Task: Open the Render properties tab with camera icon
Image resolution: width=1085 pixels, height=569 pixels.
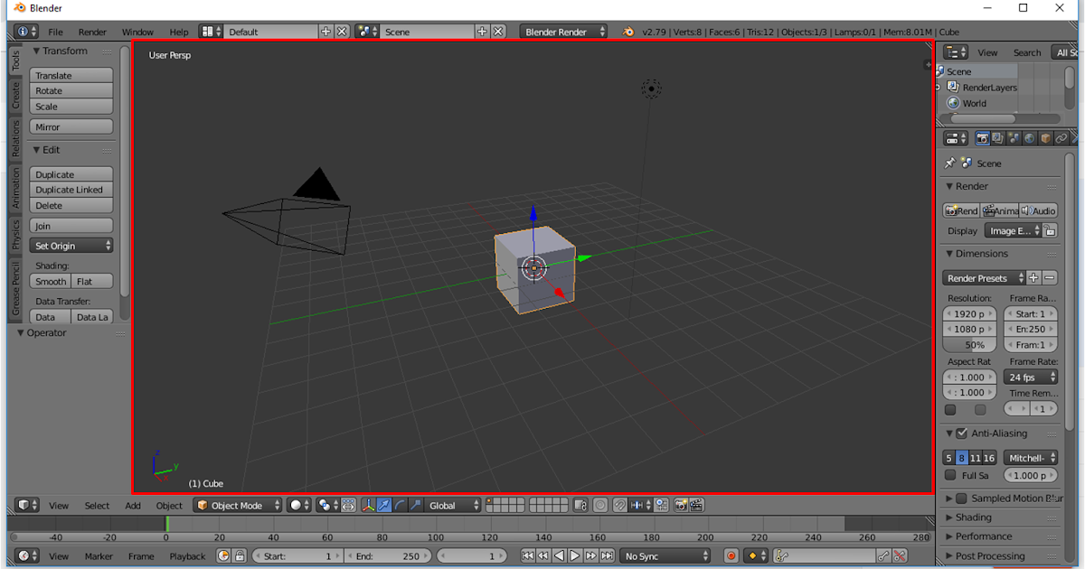Action: click(983, 137)
